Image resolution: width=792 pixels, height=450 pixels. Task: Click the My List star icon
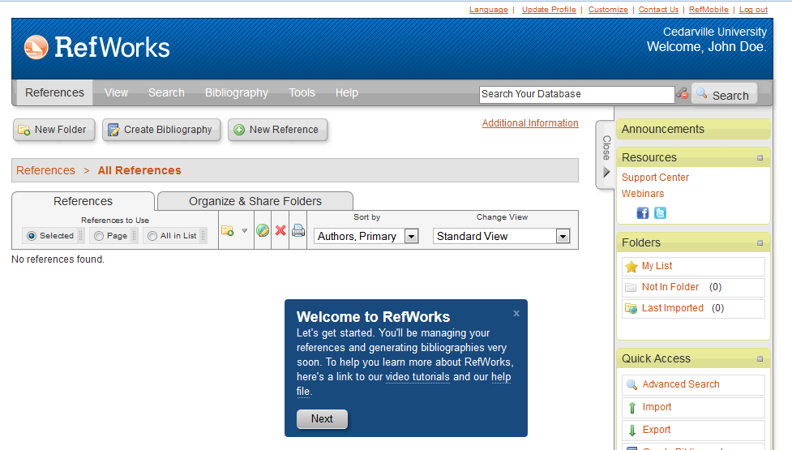pyautogui.click(x=631, y=266)
